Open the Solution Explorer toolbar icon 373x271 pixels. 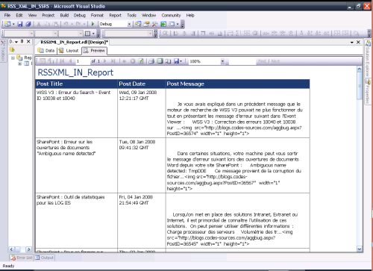tap(138, 24)
